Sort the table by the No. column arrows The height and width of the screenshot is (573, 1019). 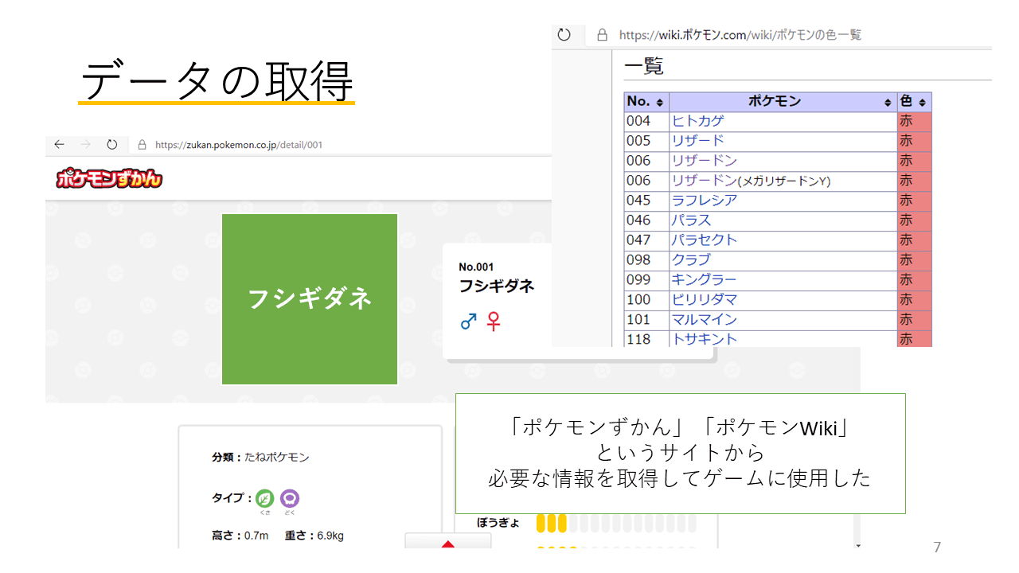(x=659, y=103)
